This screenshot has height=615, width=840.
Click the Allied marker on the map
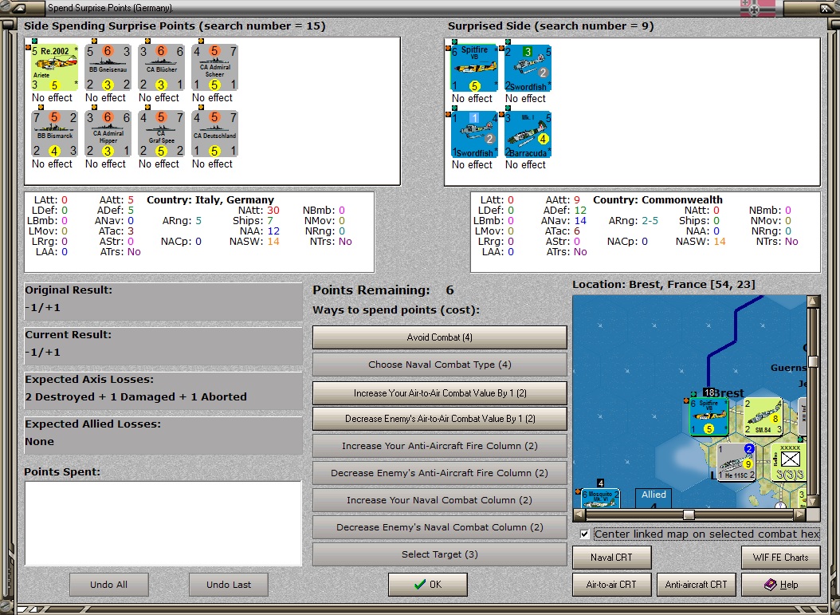tap(654, 498)
